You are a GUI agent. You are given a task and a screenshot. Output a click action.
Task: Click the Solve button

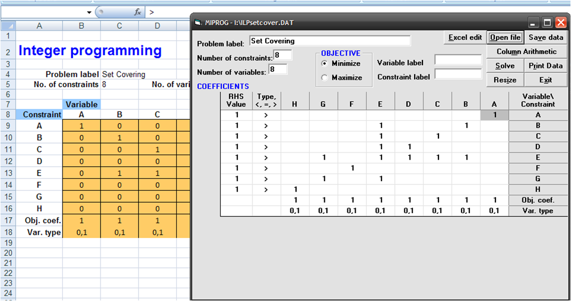point(505,66)
